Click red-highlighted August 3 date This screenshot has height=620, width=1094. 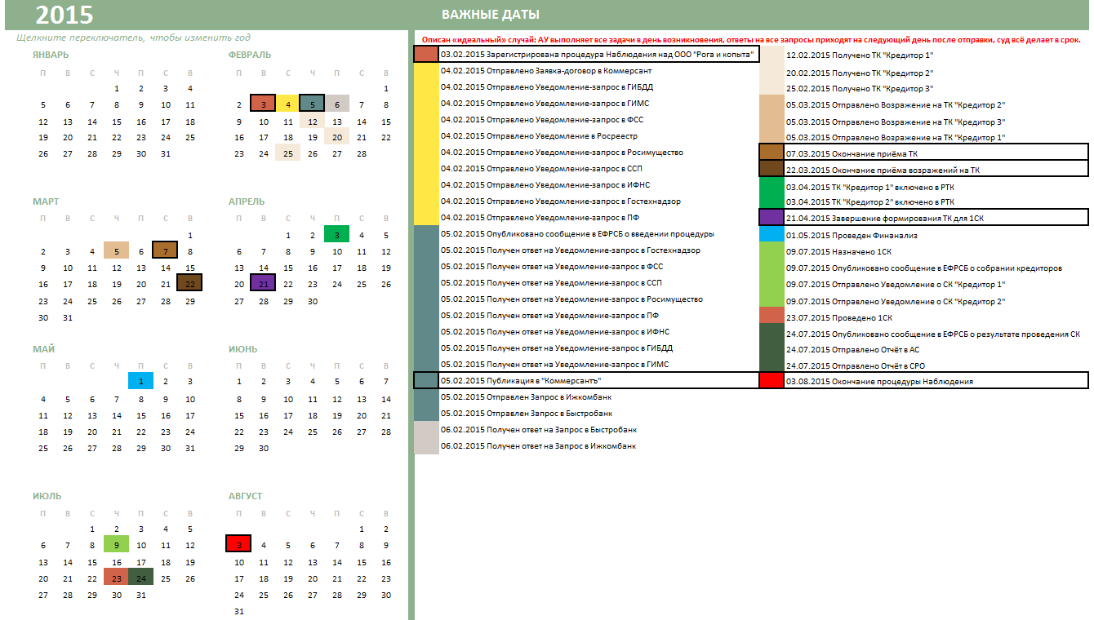coord(238,545)
